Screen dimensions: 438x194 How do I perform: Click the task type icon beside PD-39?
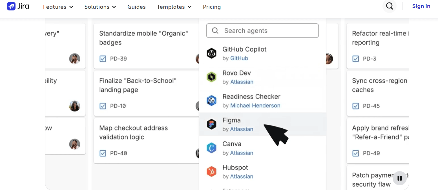[x=103, y=59]
